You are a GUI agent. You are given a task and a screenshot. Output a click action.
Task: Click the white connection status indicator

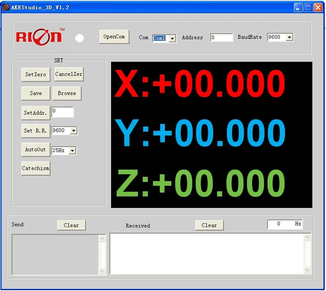tap(79, 38)
